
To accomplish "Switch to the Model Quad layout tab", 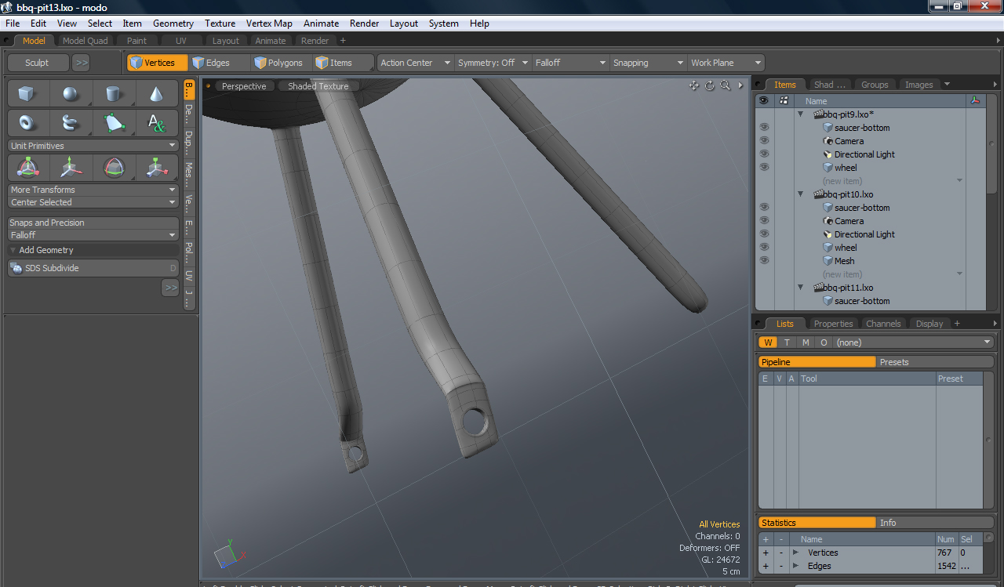I will (x=85, y=41).
